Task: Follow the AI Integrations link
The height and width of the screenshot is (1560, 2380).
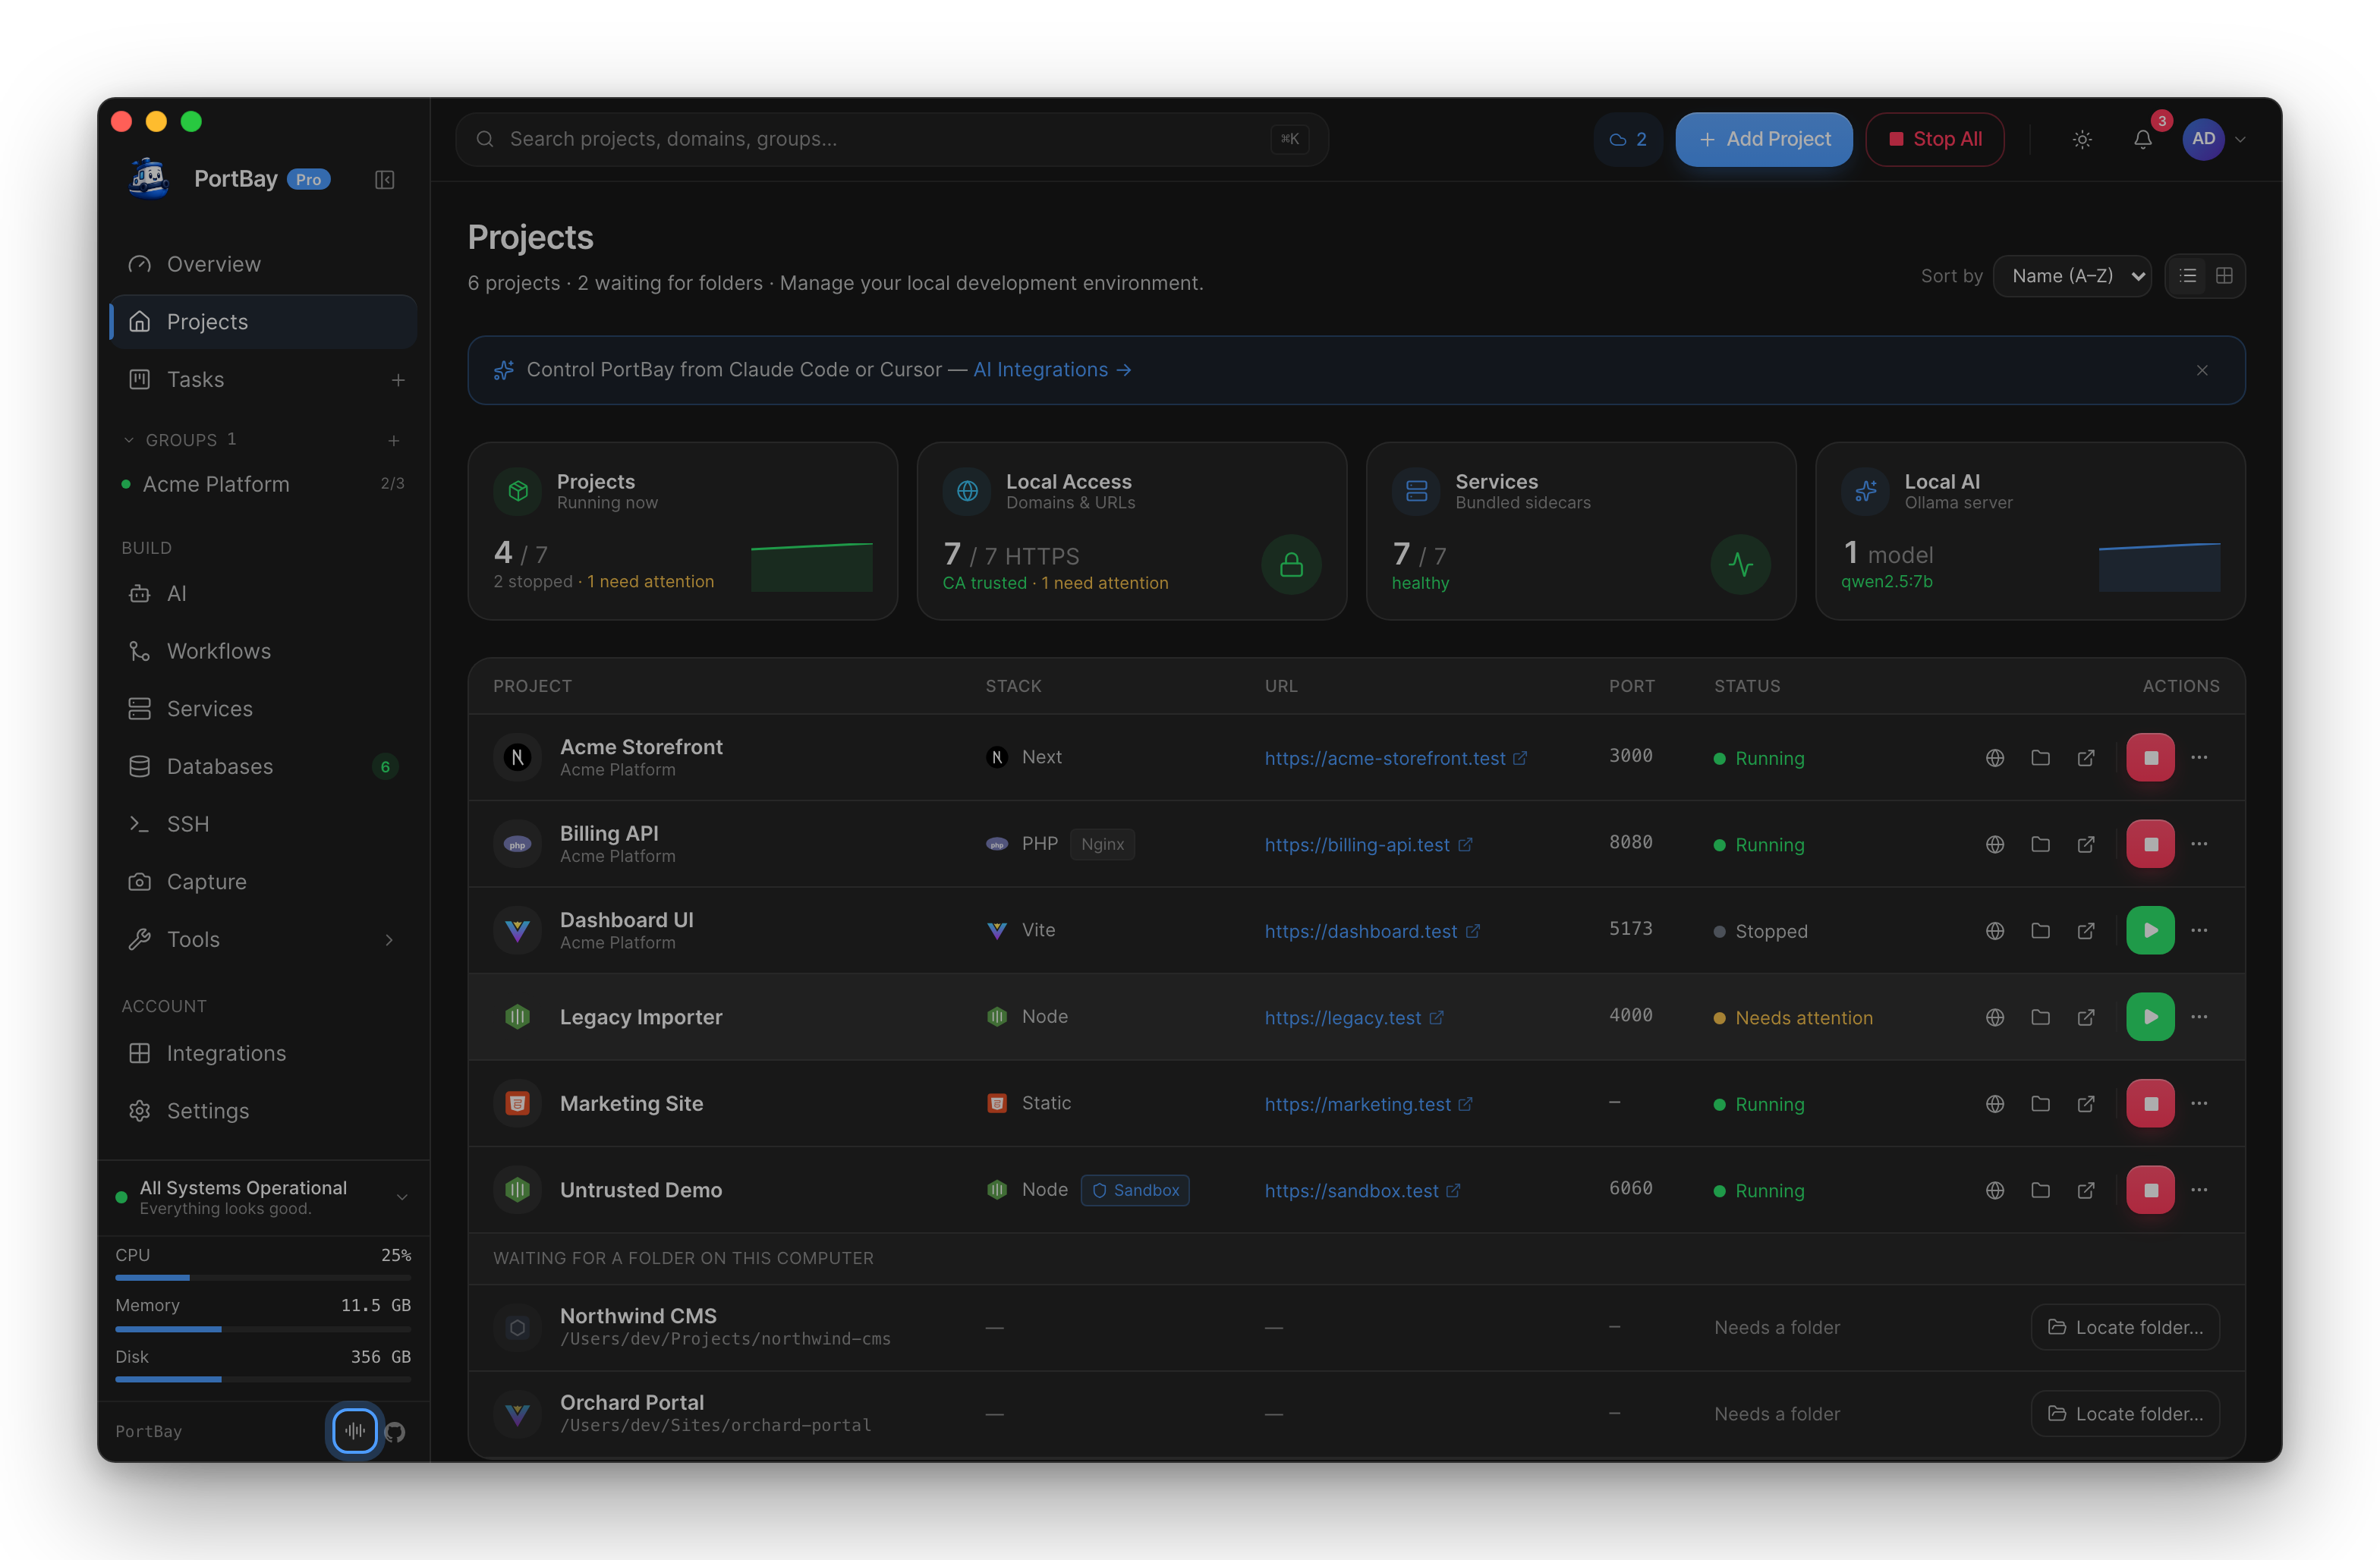Action: point(1052,370)
